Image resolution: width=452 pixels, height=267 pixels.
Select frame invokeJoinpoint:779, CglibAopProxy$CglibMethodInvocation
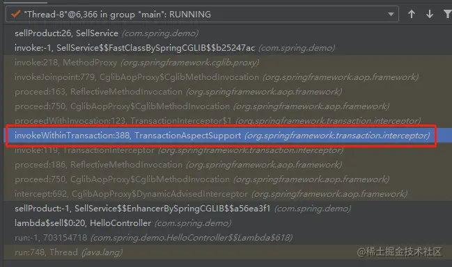pos(228,77)
